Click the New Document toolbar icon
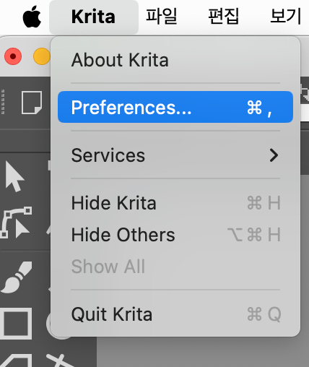Viewport: 309px width, 367px height. click(32, 103)
